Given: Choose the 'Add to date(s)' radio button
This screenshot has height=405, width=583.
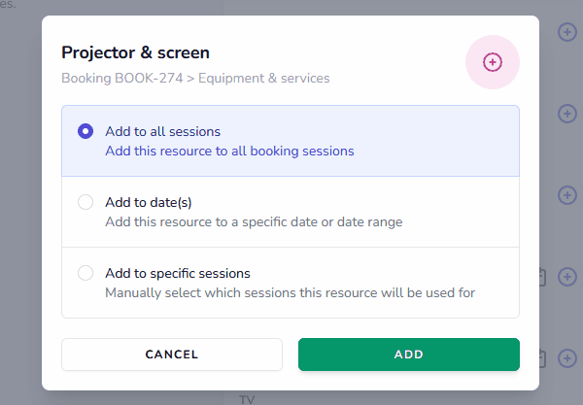Looking at the screenshot, I should (86, 202).
